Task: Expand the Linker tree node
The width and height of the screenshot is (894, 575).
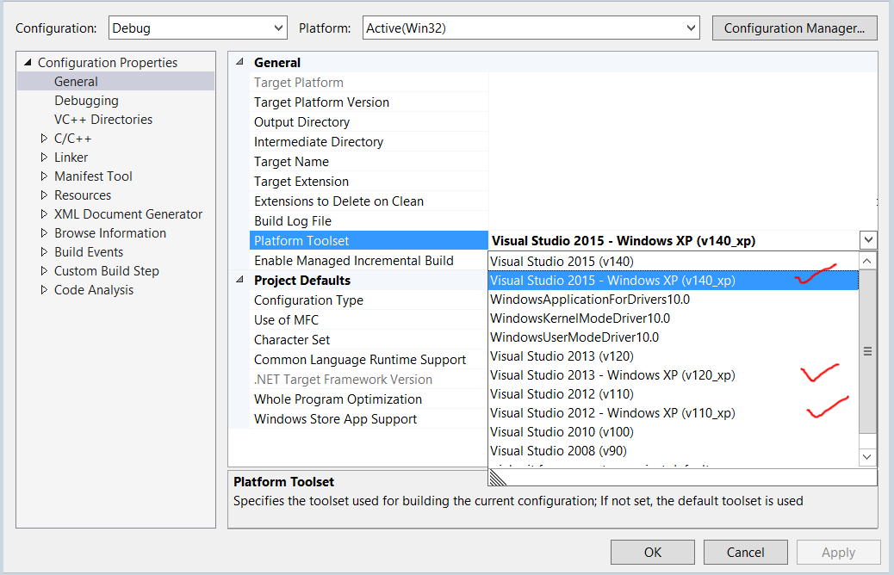Action: click(45, 158)
